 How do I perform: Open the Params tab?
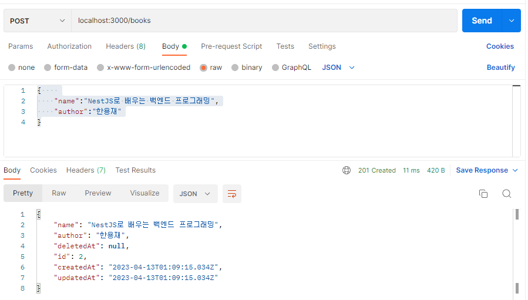(x=21, y=46)
